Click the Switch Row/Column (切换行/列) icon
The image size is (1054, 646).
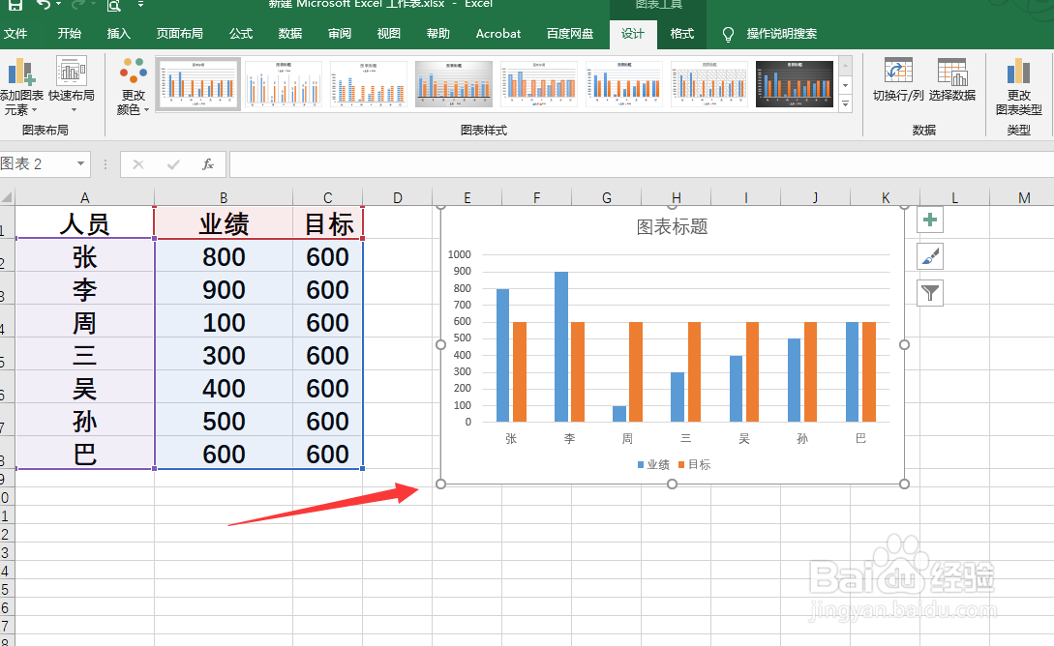[x=897, y=82]
